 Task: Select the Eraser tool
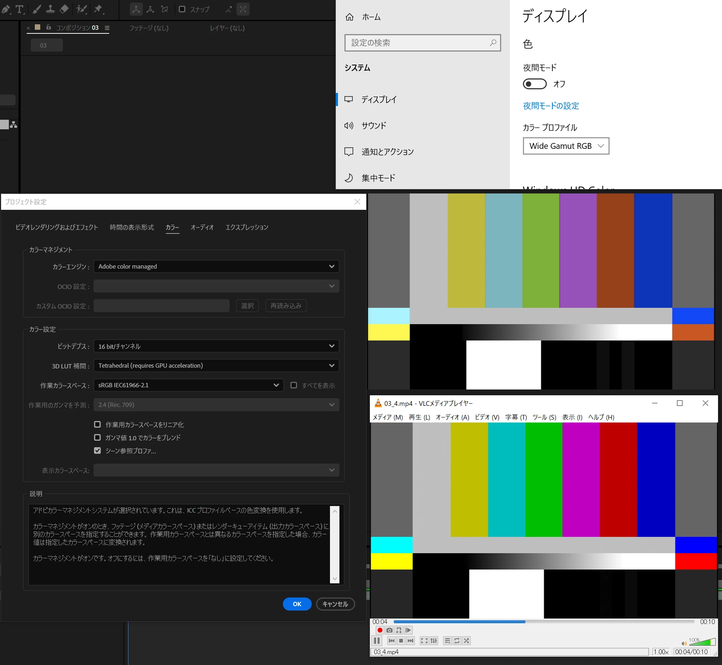64,9
